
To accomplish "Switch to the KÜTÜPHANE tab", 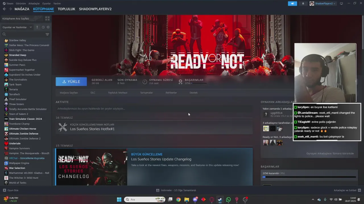I will point(44,9).
